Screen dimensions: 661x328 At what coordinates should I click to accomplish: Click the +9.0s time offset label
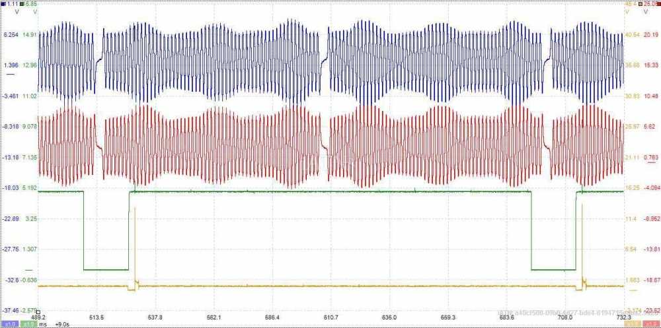point(62,323)
